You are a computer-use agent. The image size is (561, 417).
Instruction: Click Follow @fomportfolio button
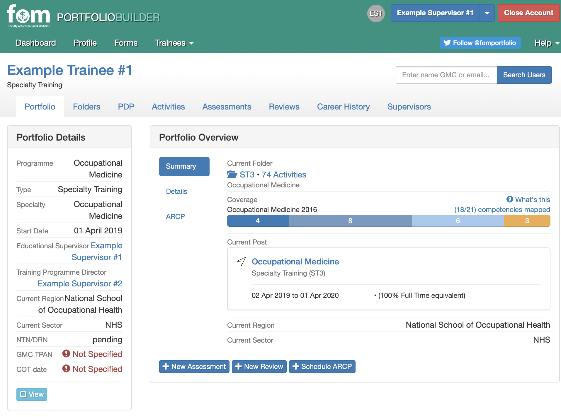coord(480,43)
